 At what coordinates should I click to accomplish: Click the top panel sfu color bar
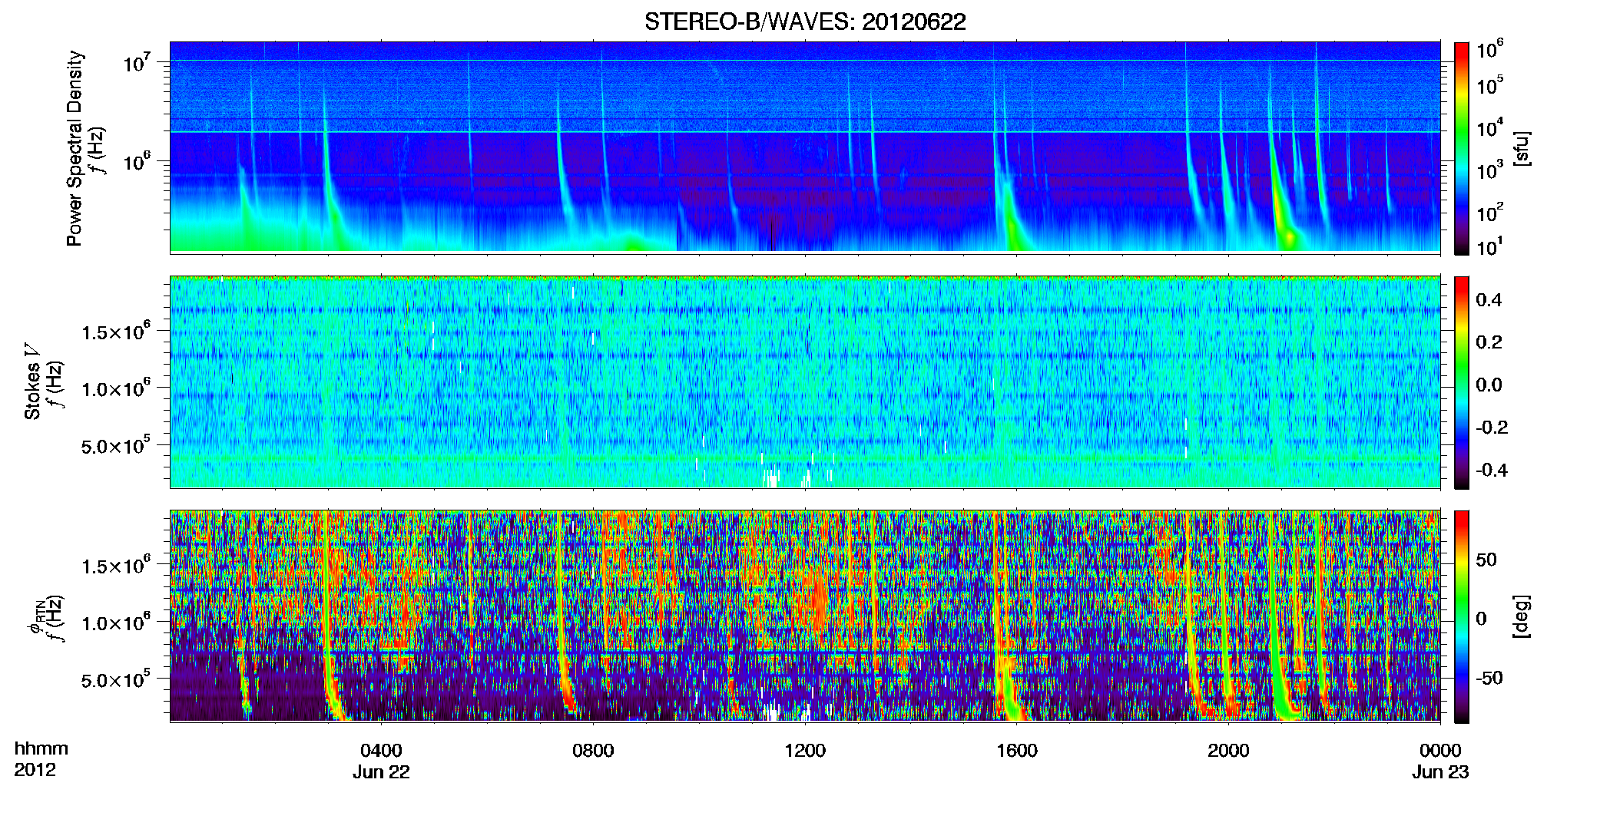click(x=1462, y=148)
